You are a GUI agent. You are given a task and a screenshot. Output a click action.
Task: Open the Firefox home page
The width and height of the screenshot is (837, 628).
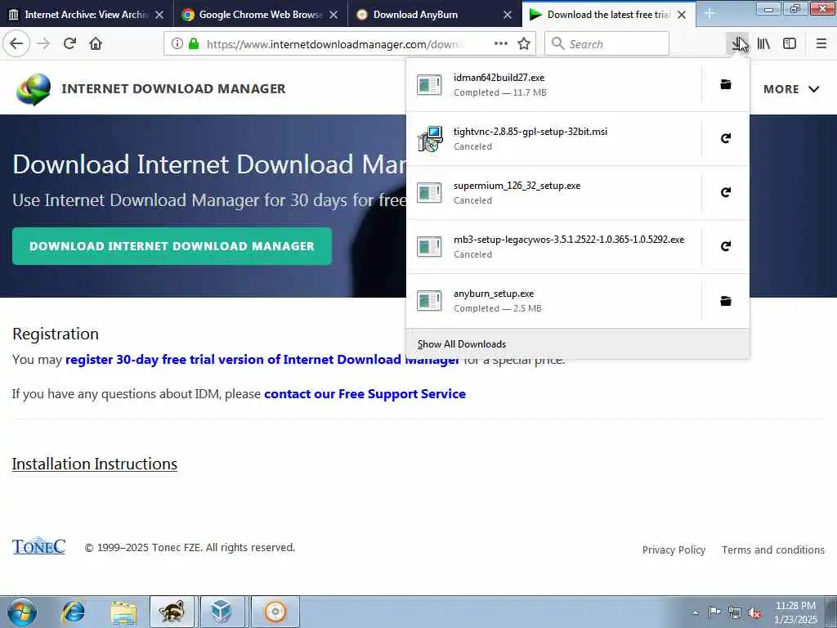pos(96,43)
